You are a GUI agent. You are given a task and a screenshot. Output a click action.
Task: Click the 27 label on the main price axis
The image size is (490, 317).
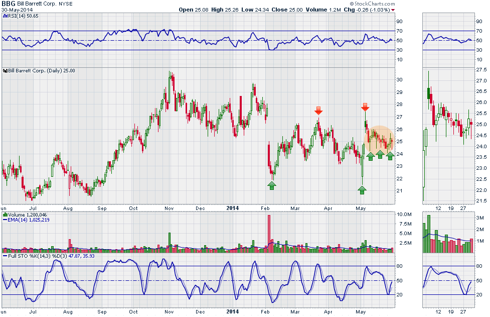tap(399, 117)
